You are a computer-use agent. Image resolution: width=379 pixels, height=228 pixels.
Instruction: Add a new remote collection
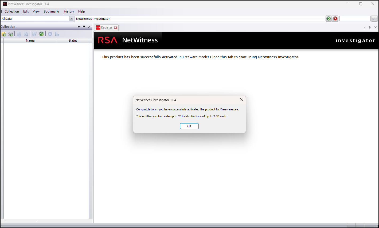(x=10, y=34)
